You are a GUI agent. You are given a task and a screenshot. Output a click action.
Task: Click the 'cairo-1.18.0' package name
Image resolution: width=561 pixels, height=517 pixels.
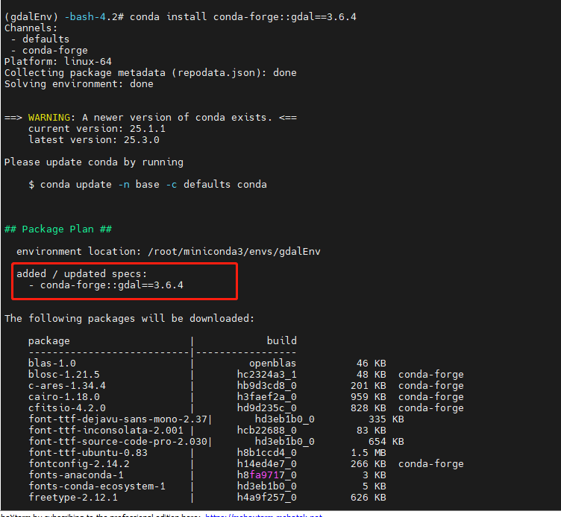pyautogui.click(x=63, y=396)
